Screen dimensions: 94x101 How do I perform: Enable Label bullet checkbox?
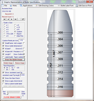pyautogui.click(x=3, y=57)
